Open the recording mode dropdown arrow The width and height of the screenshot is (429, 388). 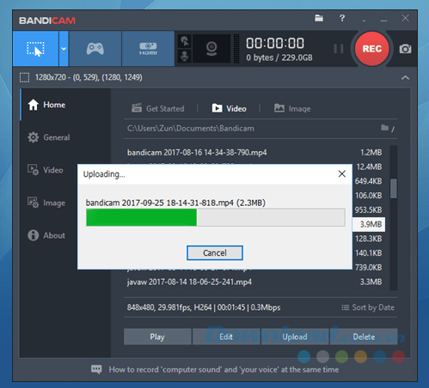(64, 49)
